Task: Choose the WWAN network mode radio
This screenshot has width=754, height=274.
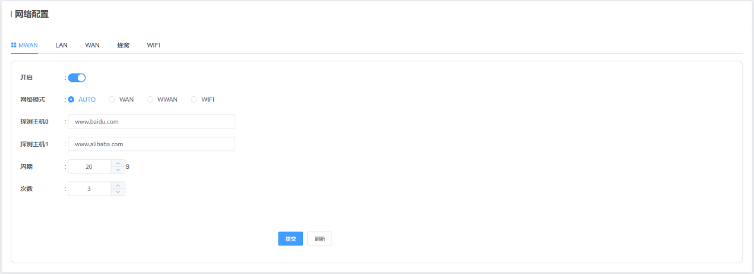Action: [x=162, y=99]
